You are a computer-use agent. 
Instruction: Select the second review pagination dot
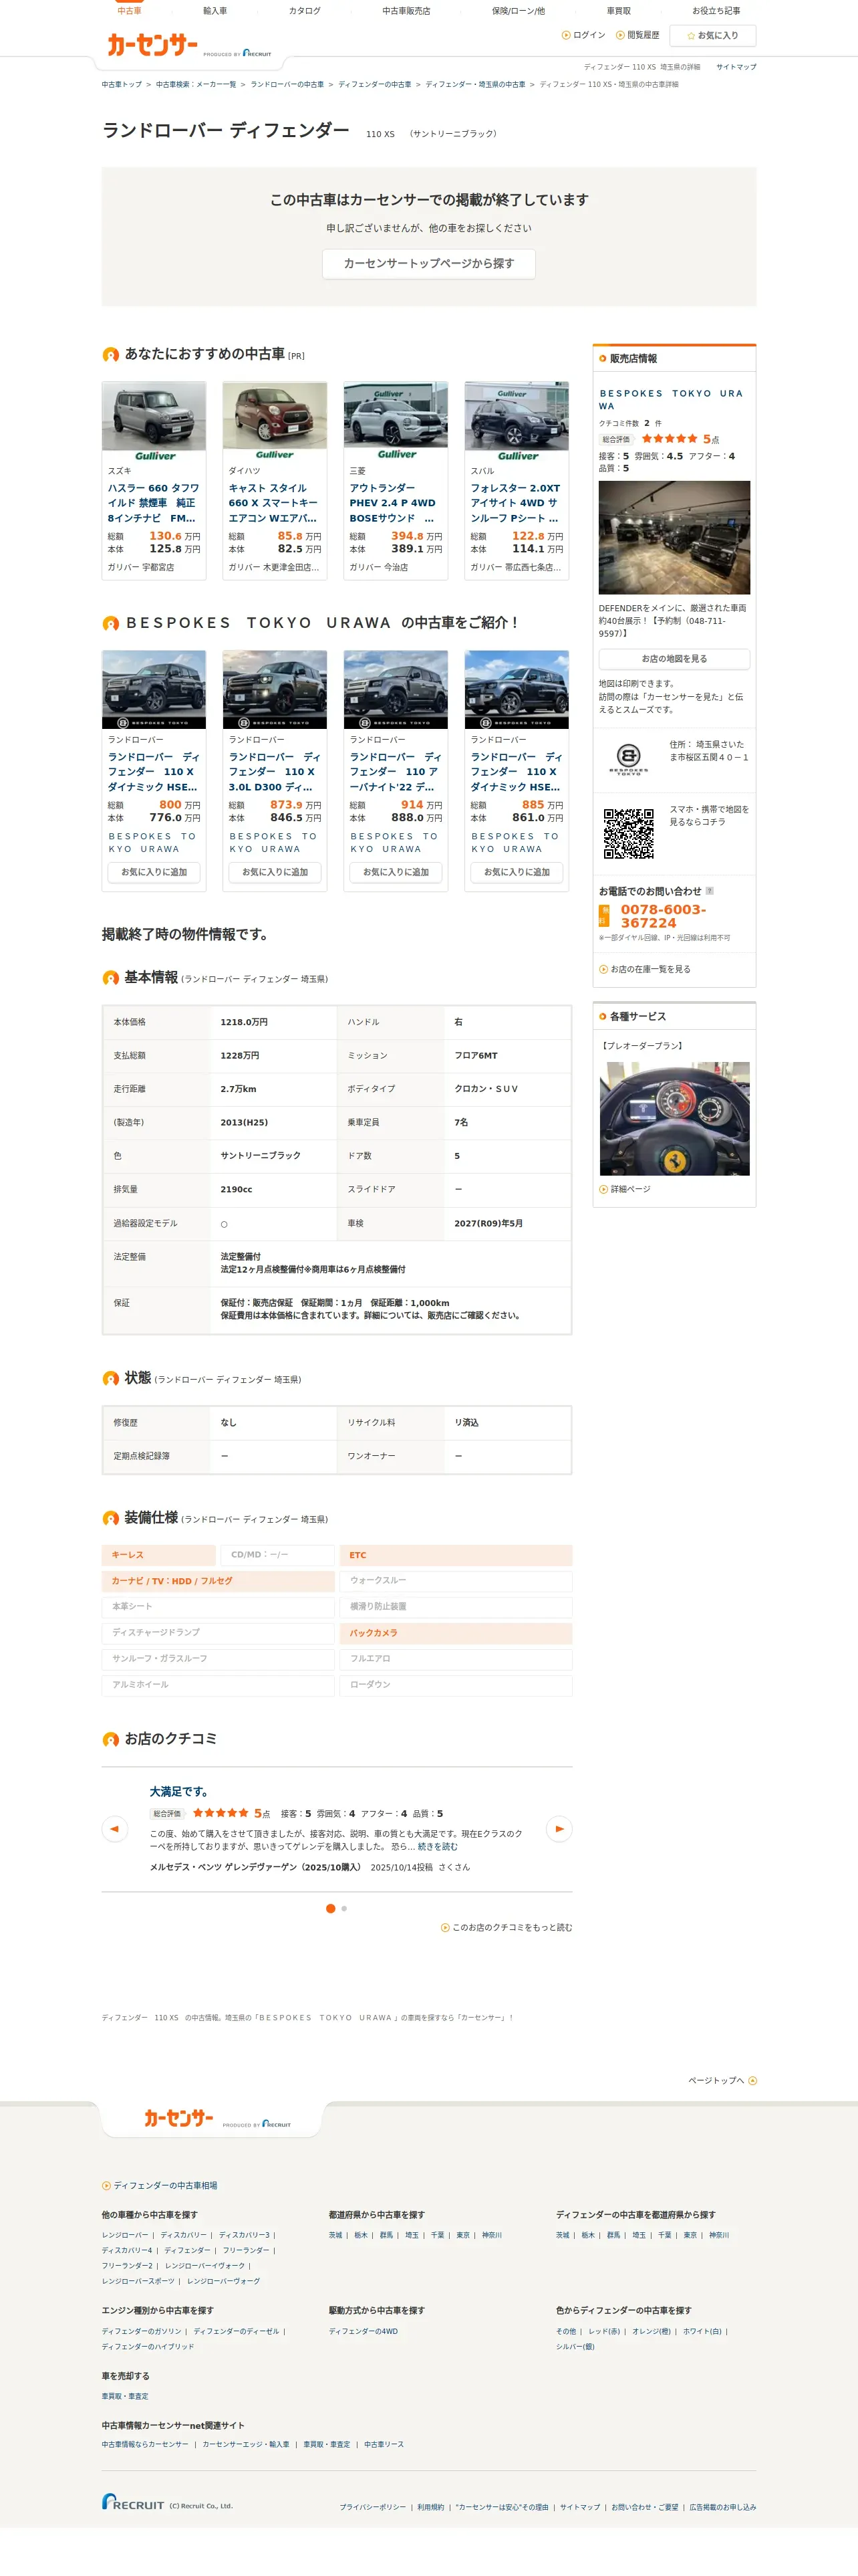(343, 1908)
